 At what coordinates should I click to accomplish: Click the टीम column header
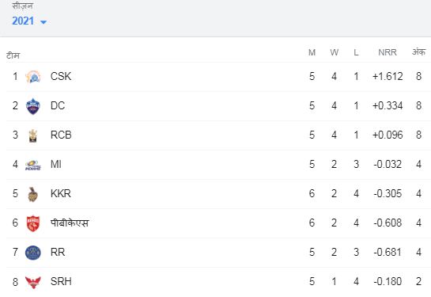(x=13, y=55)
